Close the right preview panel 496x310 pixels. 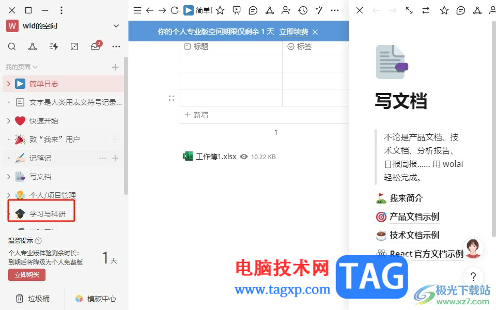[360, 10]
